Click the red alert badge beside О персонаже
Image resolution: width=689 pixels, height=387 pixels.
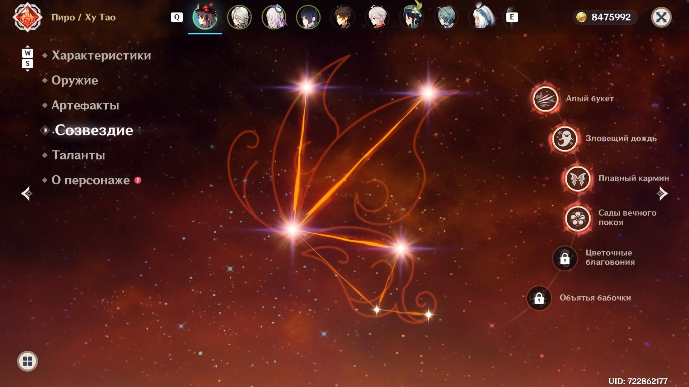(x=138, y=180)
